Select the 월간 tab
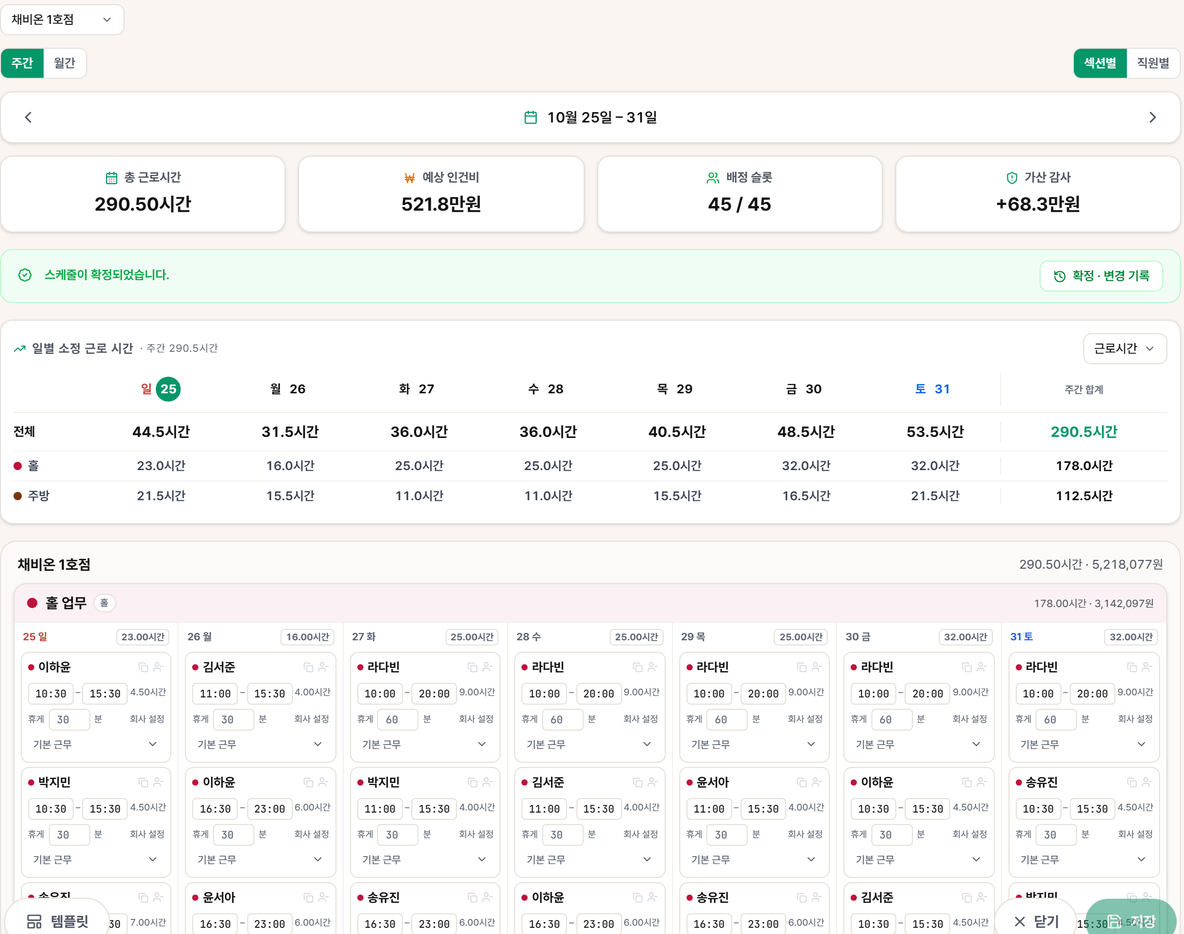The height and width of the screenshot is (934, 1184). click(x=64, y=63)
